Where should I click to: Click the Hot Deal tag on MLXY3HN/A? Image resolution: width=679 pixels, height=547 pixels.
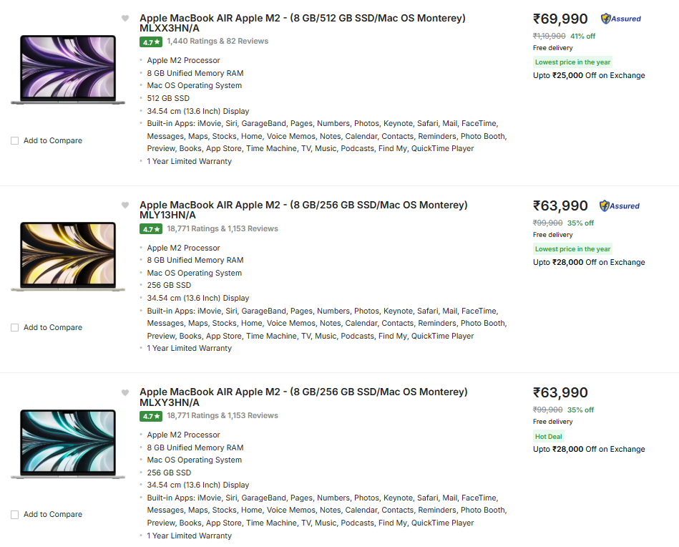tap(549, 436)
